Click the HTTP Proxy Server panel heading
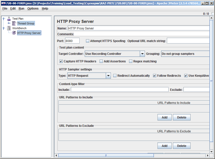Viewport: 215px width, 159px height. [75, 21]
